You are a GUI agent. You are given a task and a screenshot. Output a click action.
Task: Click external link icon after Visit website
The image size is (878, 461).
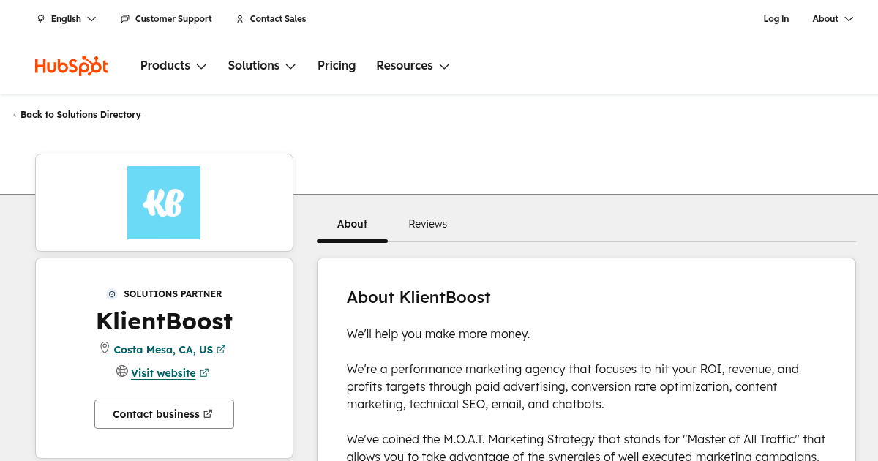click(x=204, y=373)
